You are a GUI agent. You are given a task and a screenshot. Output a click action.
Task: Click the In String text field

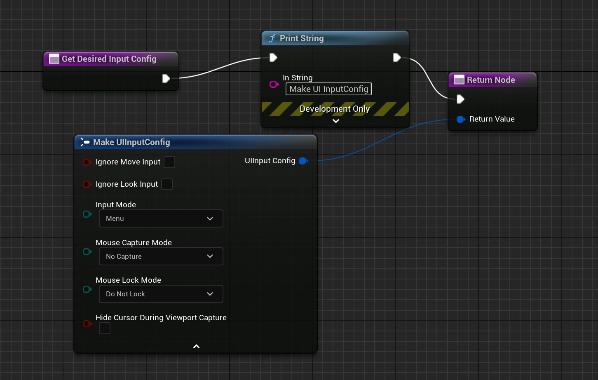(328, 89)
